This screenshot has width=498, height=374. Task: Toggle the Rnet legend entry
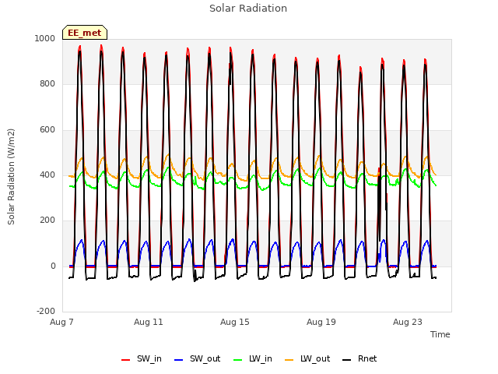359,359
